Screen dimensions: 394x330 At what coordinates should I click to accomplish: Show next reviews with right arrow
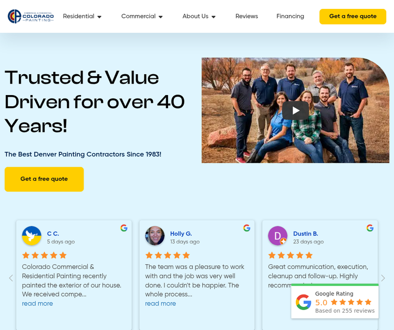(383, 278)
